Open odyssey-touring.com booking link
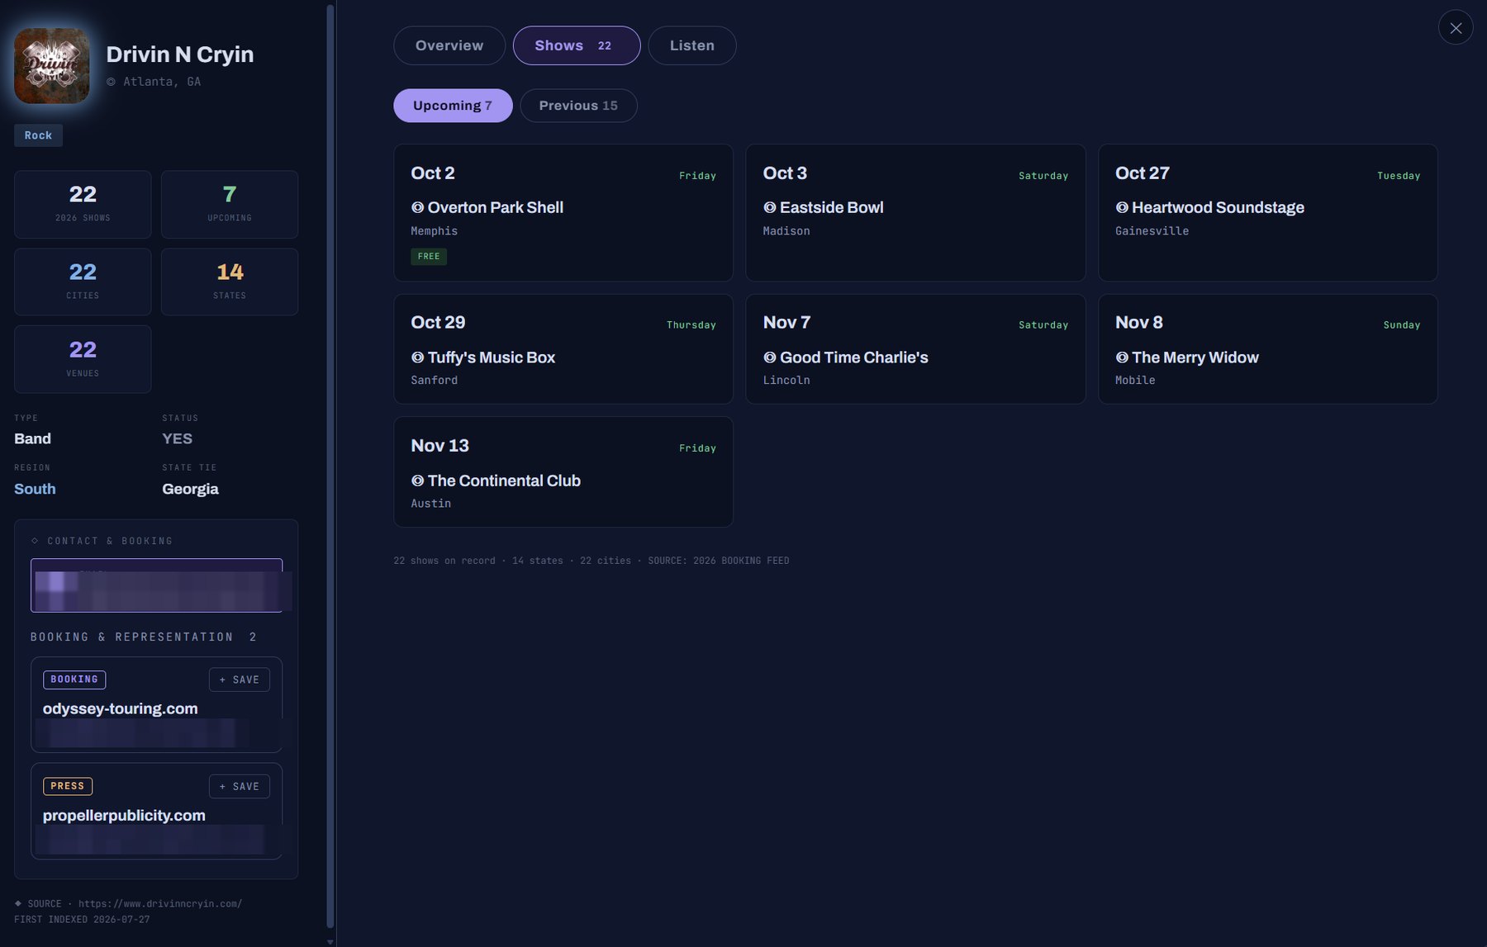1487x947 pixels. click(x=120, y=708)
